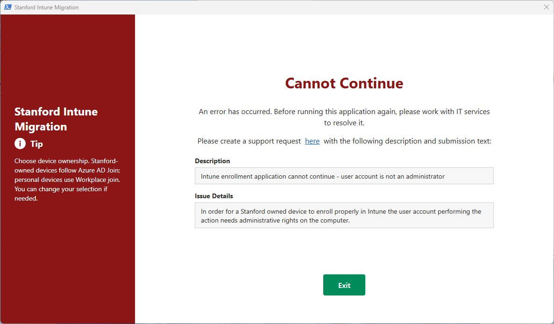
Task: Click the Description text field
Action: pos(344,176)
